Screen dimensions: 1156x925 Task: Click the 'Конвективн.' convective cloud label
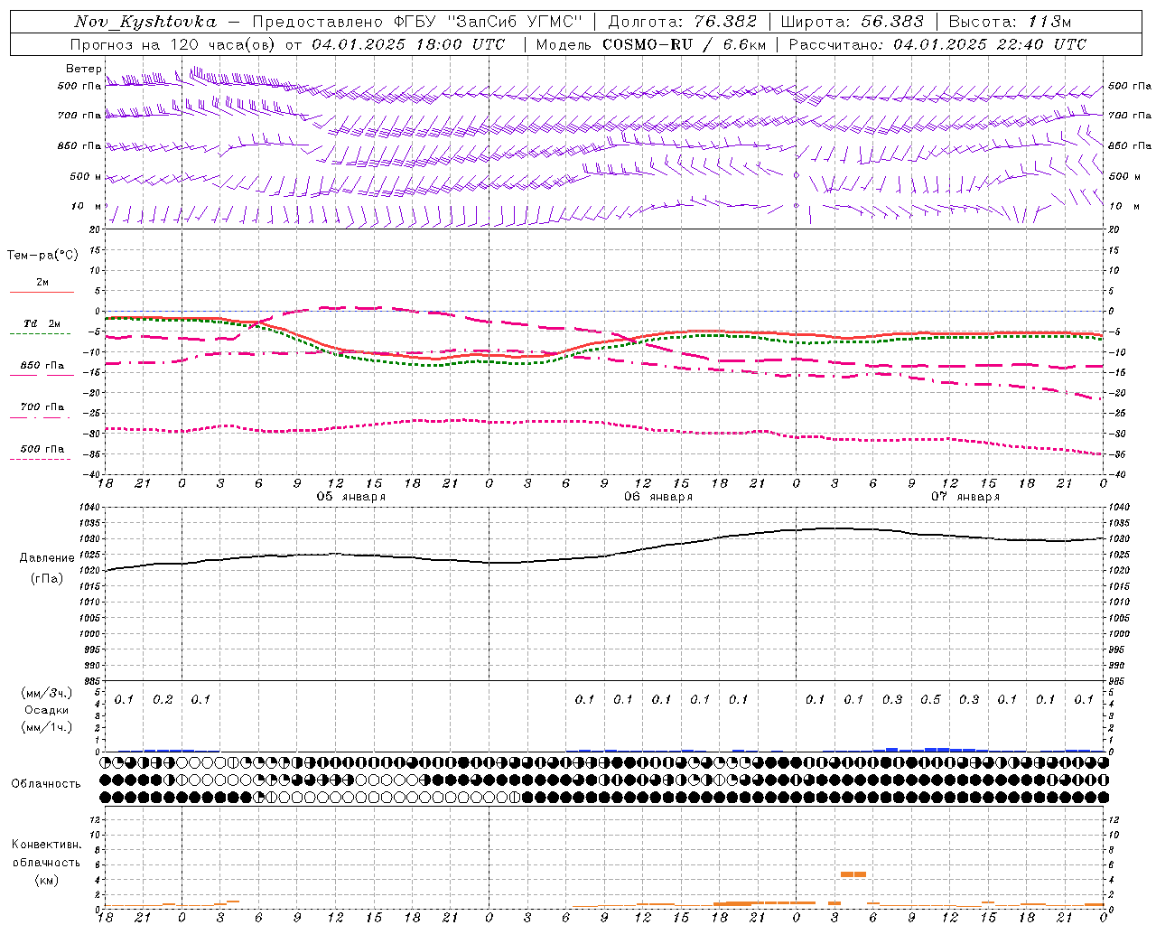[x=46, y=845]
